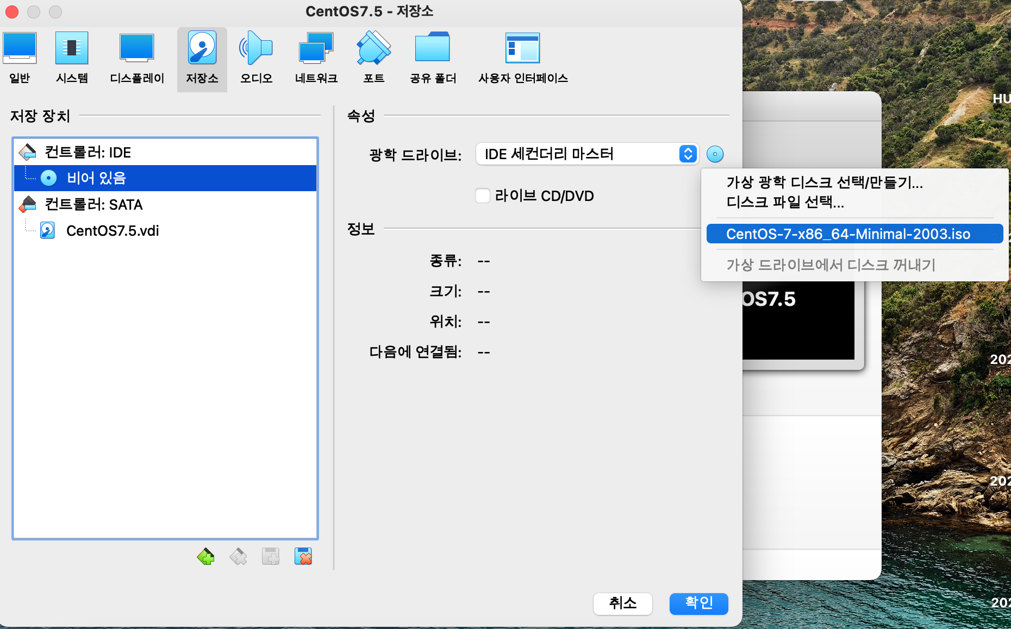This screenshot has height=629, width=1011.
Task: Open the 시스템 (System) settings tab
Action: (72, 59)
